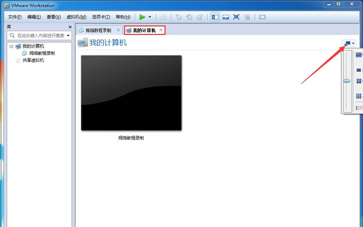Viewport: 363px width, 227px height.
Task: Collapse the 我的计算机 tree node
Action: point(11,46)
